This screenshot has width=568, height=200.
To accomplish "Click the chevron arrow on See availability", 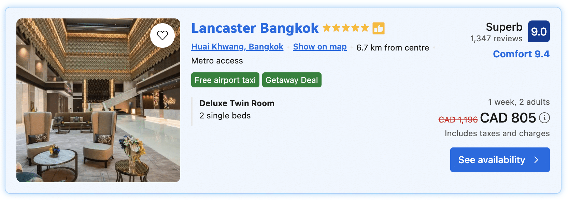I will click(x=536, y=160).
